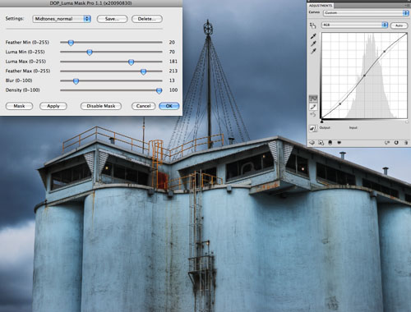Open the RGB channel dropdown
Screen dimensions: 411x312
point(354,25)
